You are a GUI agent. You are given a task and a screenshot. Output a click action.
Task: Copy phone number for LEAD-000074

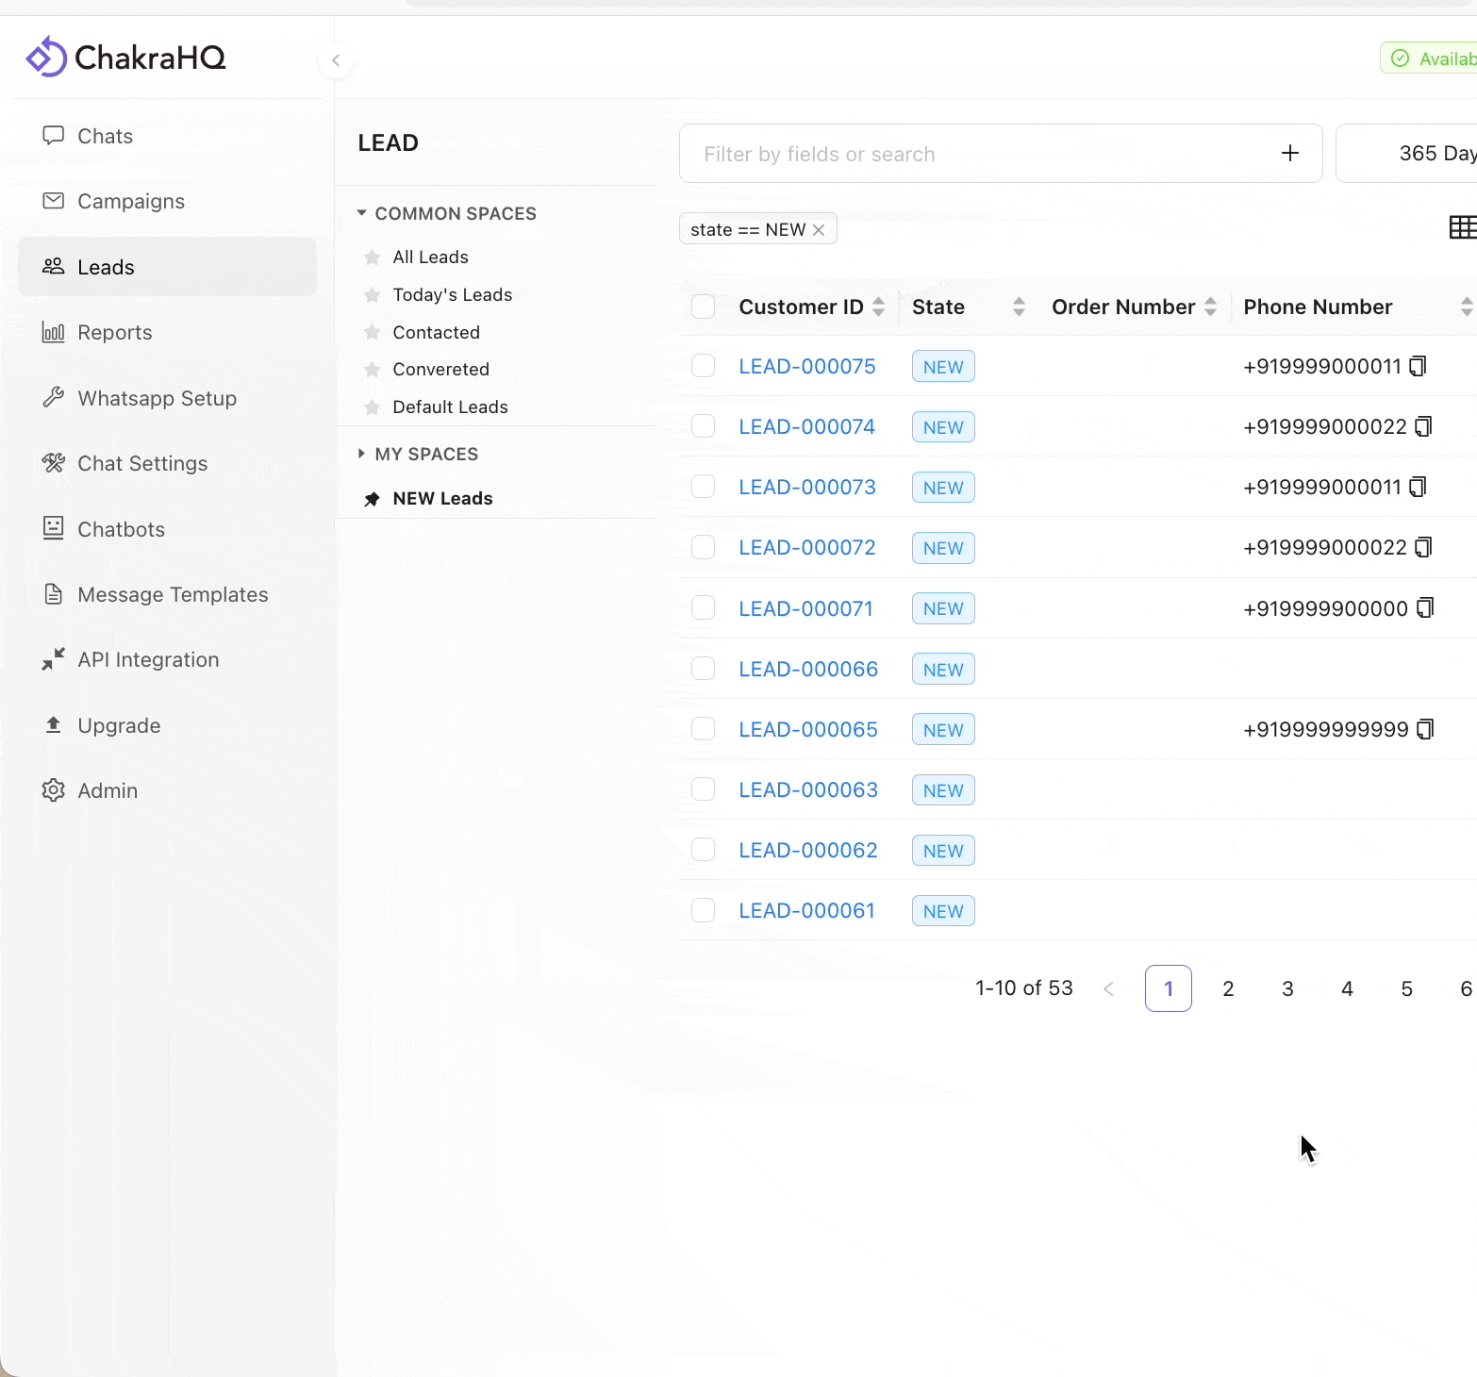click(x=1423, y=426)
